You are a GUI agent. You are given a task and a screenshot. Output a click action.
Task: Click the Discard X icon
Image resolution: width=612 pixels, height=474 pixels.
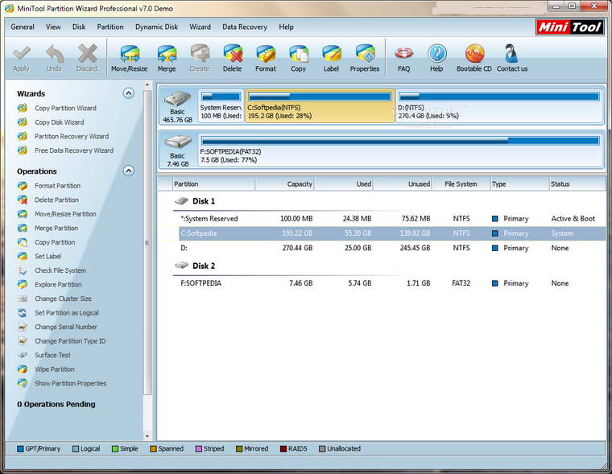[87, 59]
